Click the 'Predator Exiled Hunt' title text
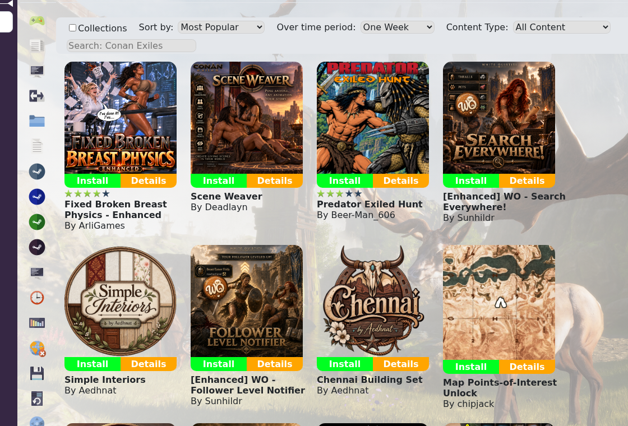Viewport: 628px width, 426px height. coord(370,204)
